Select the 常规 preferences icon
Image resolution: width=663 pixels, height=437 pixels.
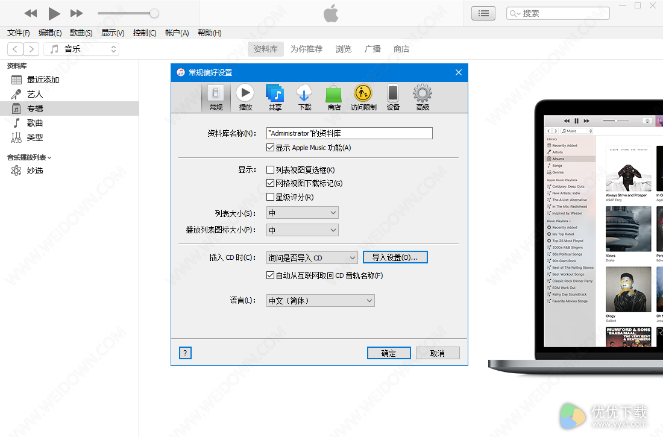coord(216,98)
